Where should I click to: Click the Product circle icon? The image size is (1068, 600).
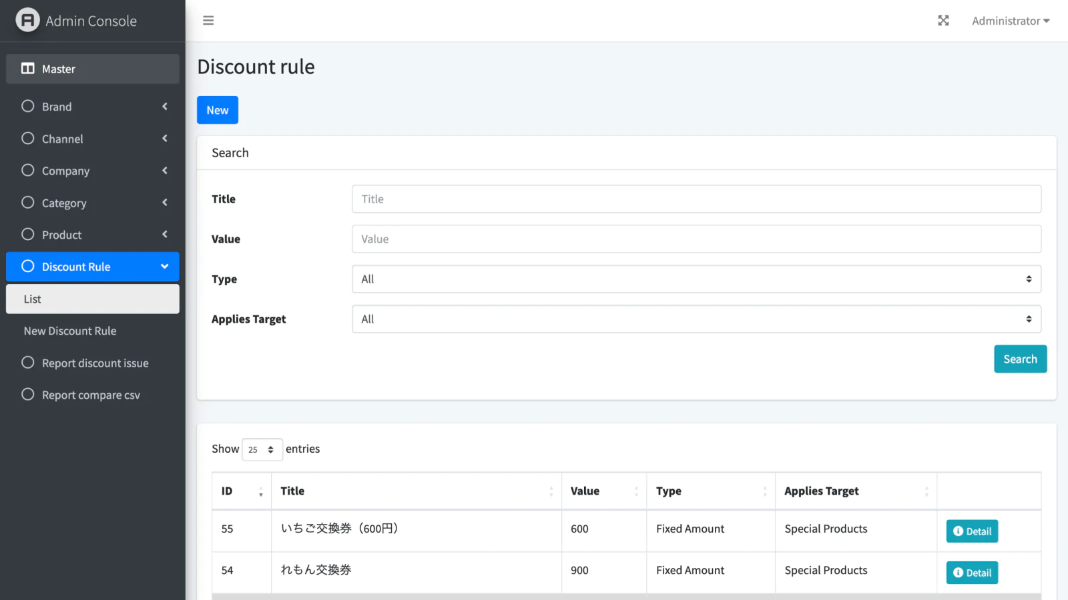tap(27, 234)
